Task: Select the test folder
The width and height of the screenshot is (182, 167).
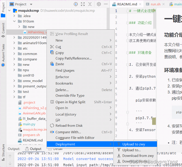Action: click(23, 92)
